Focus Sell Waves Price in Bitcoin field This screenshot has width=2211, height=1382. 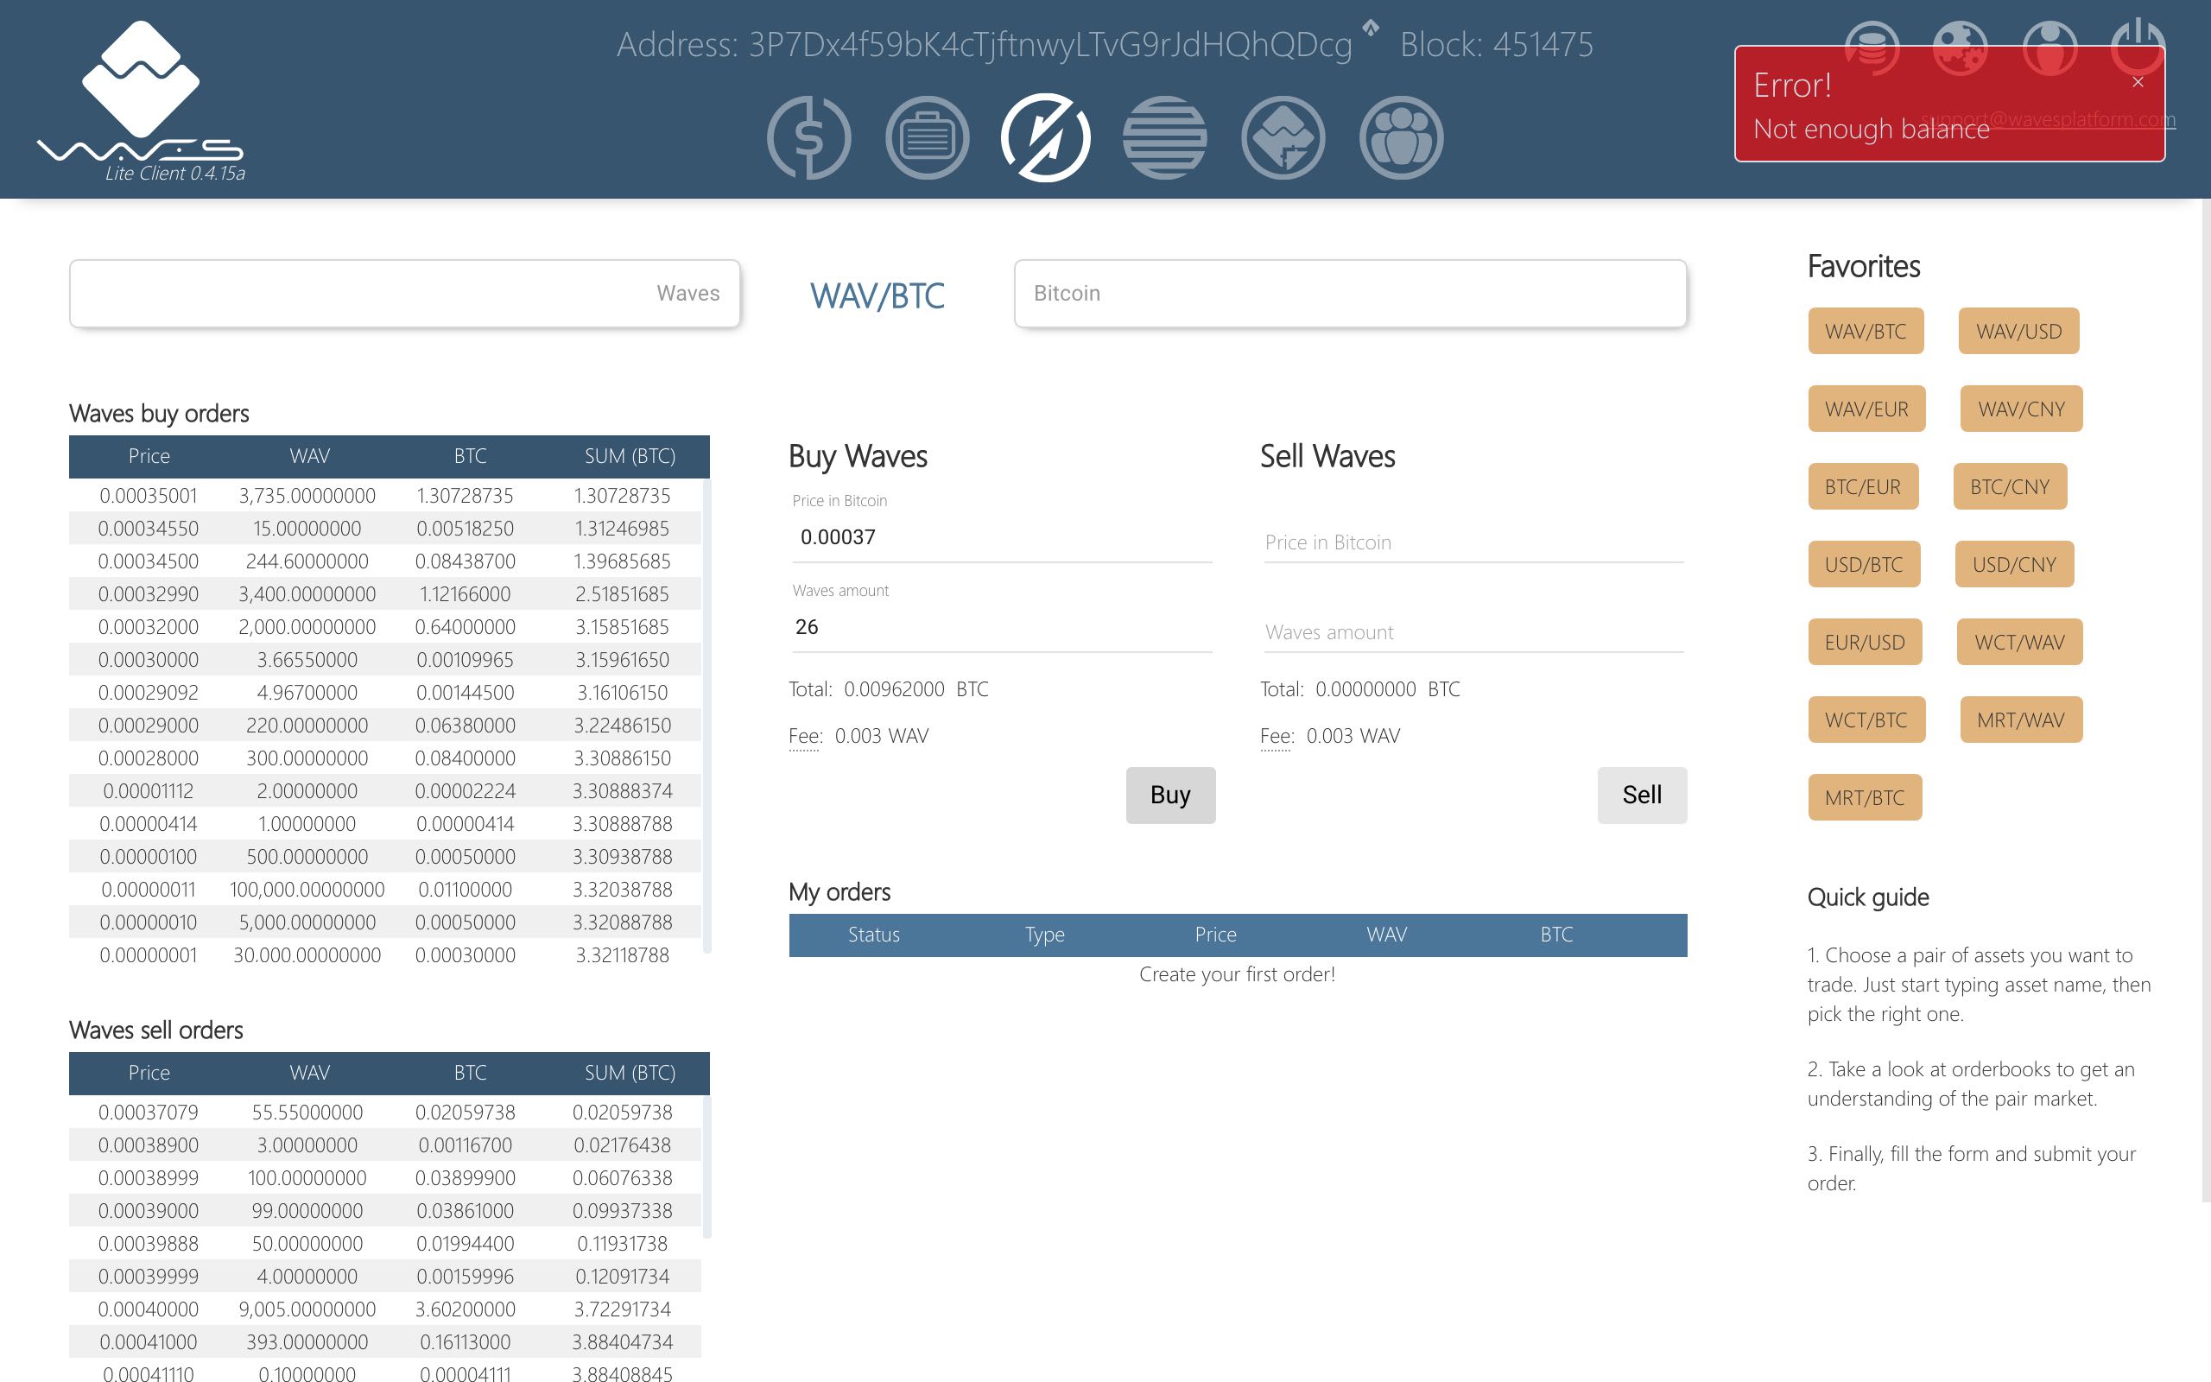click(1473, 542)
